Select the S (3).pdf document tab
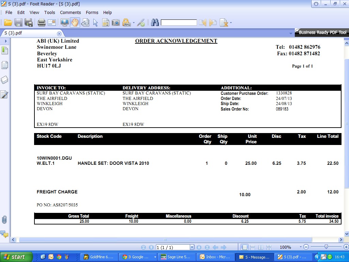Screen dimensions: 349x262 click(14, 33)
